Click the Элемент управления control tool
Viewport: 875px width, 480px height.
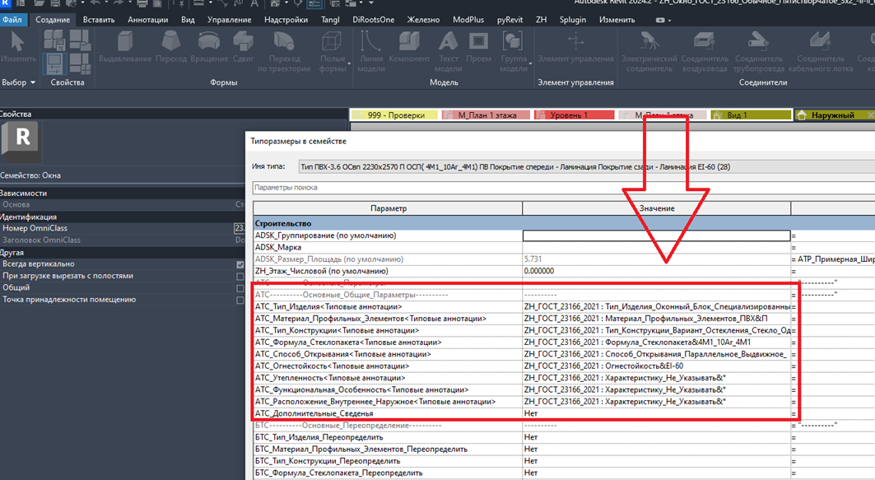[x=575, y=46]
